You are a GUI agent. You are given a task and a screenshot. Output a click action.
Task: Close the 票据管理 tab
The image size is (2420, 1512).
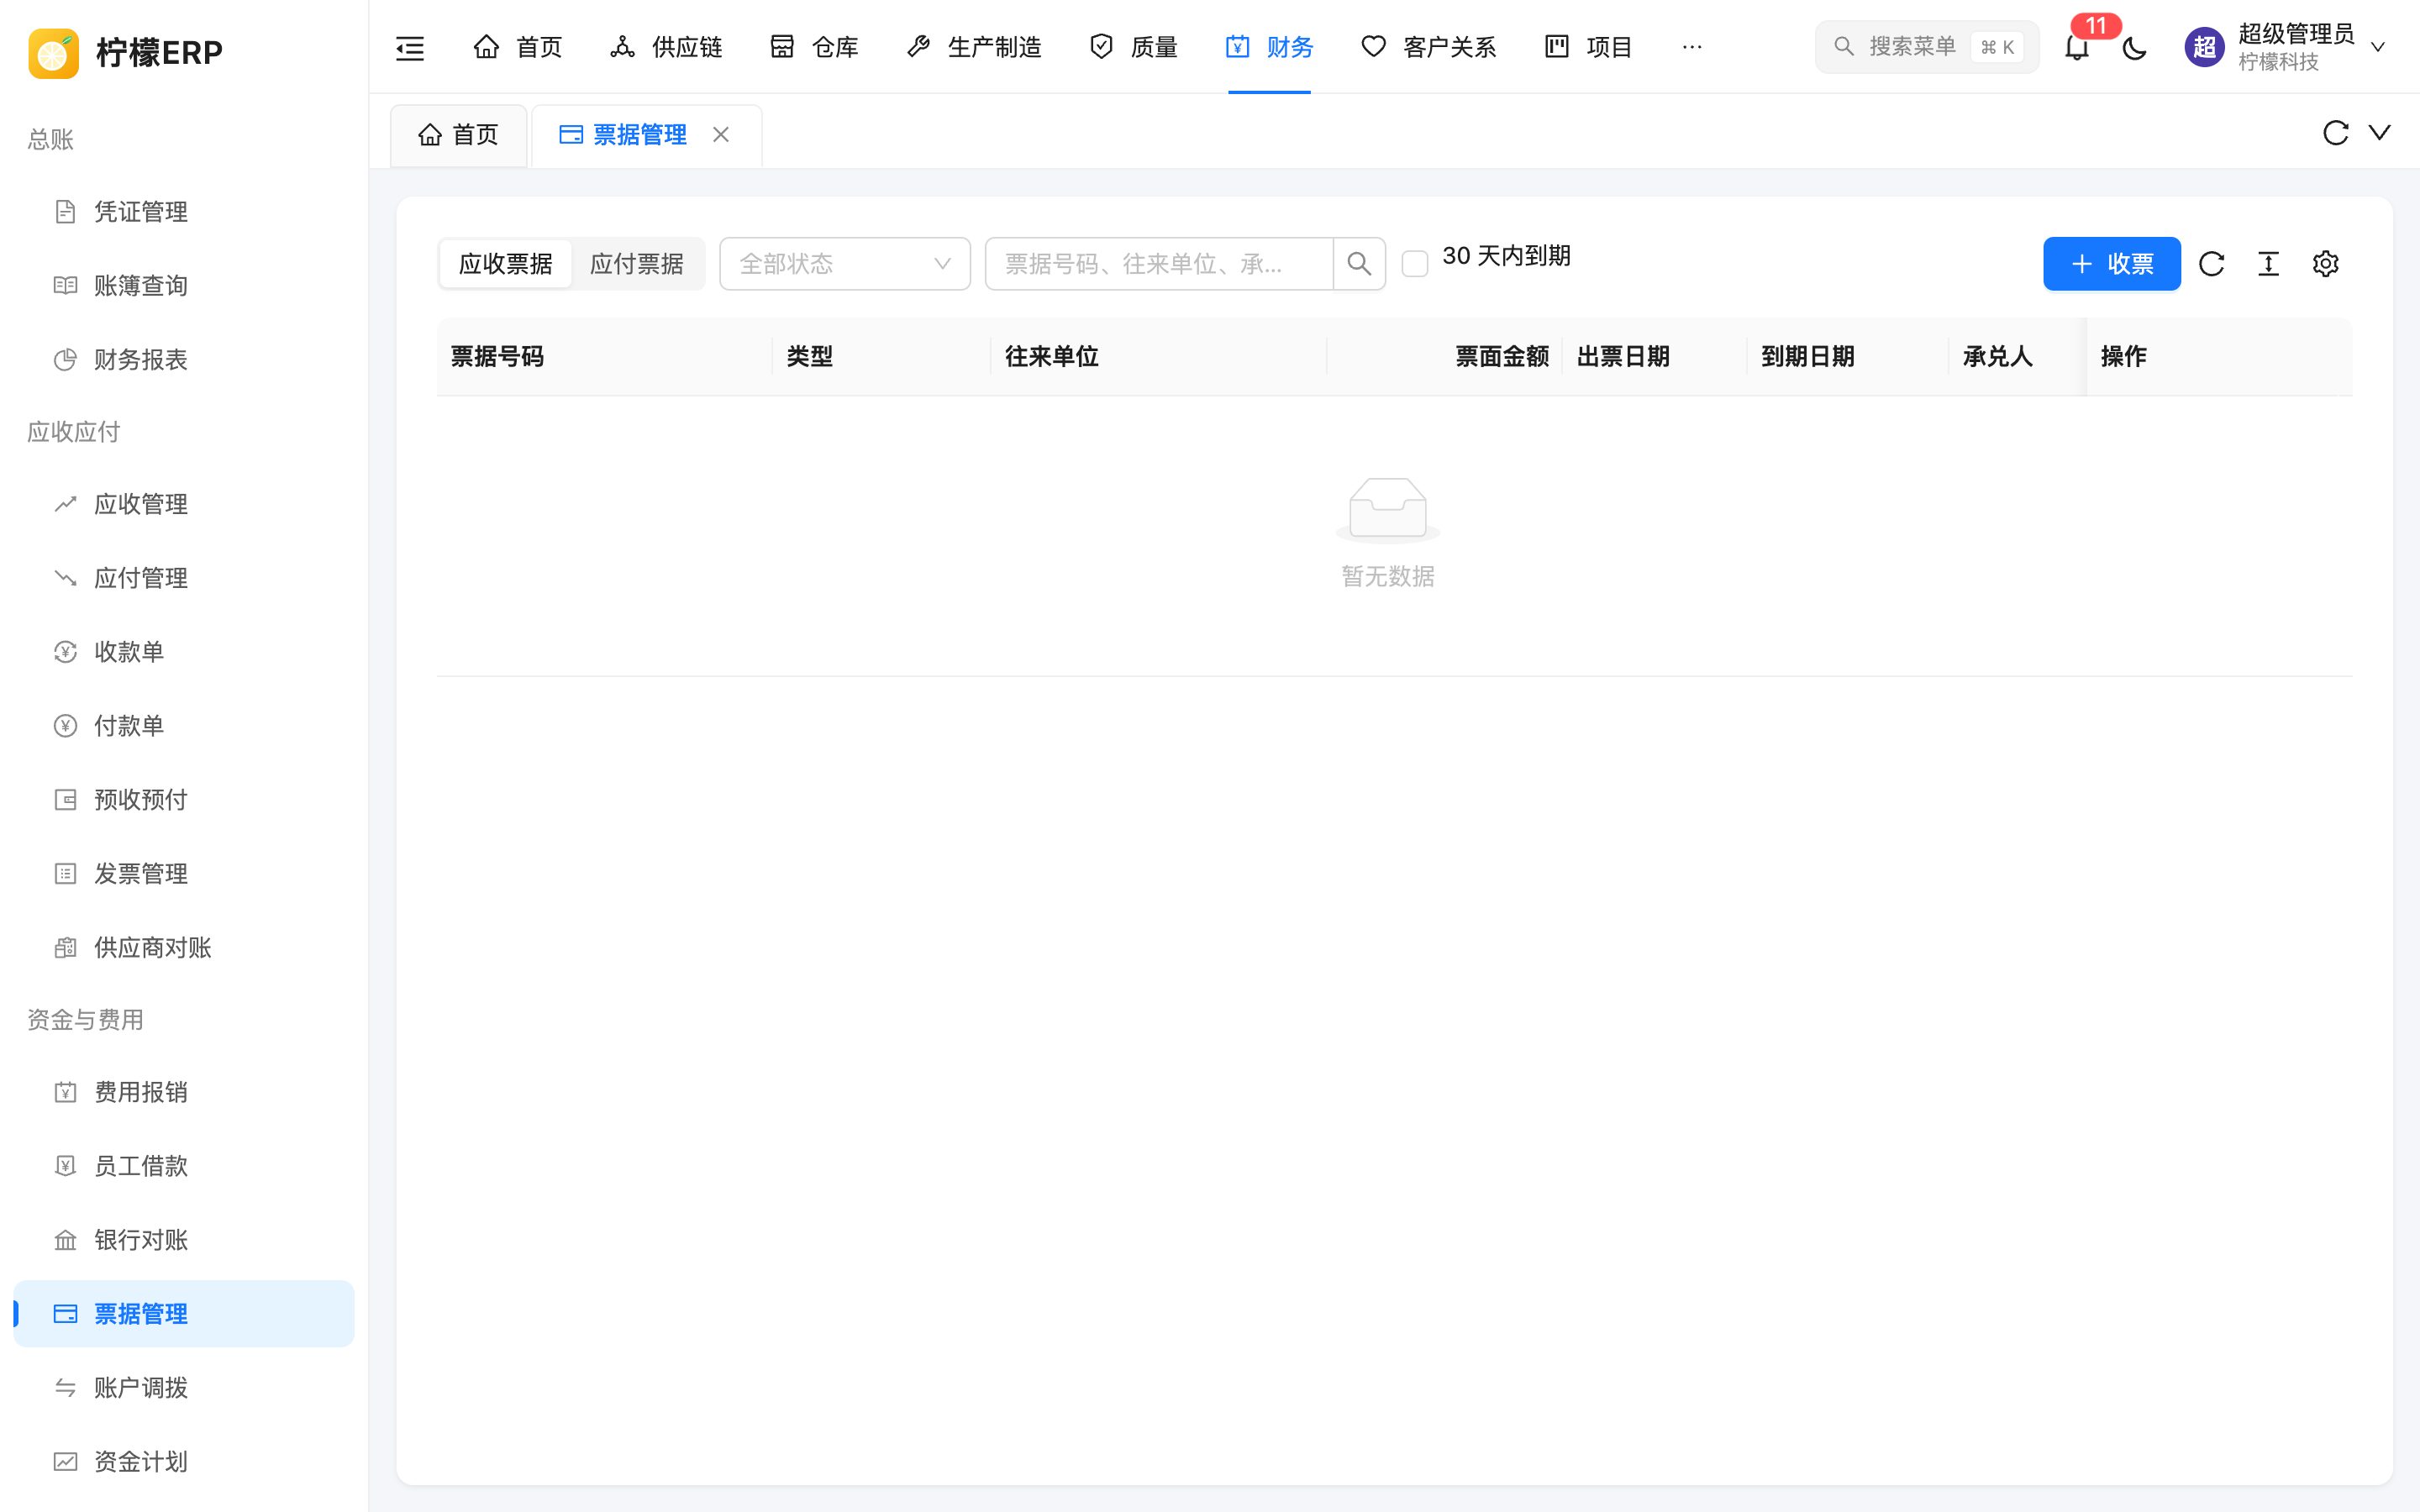pyautogui.click(x=721, y=135)
